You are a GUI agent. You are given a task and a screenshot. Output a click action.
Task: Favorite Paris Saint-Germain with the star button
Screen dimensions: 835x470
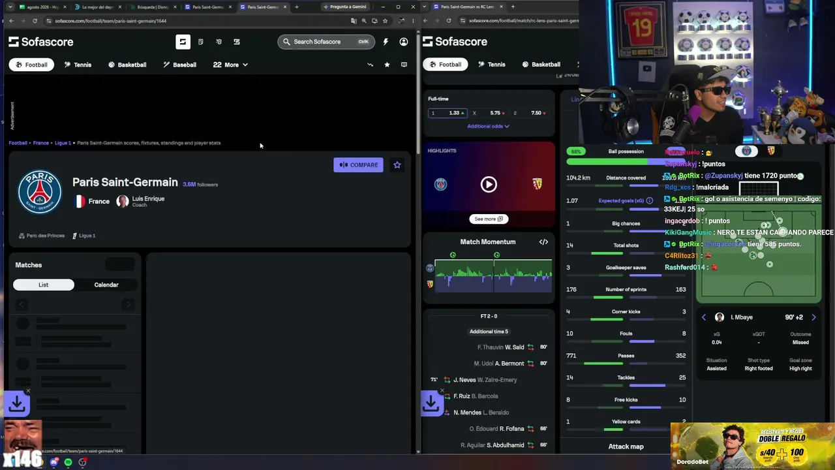click(x=397, y=165)
